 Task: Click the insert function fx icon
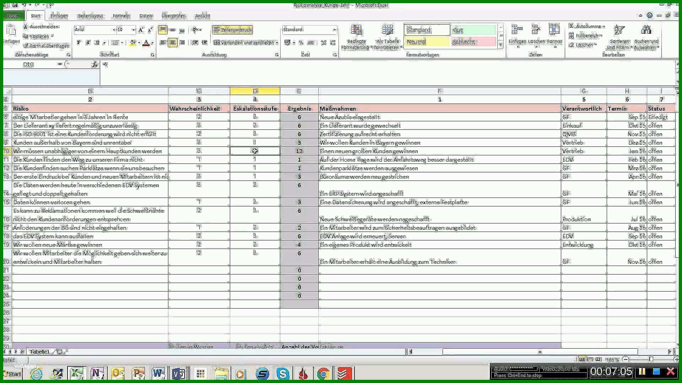(x=94, y=64)
